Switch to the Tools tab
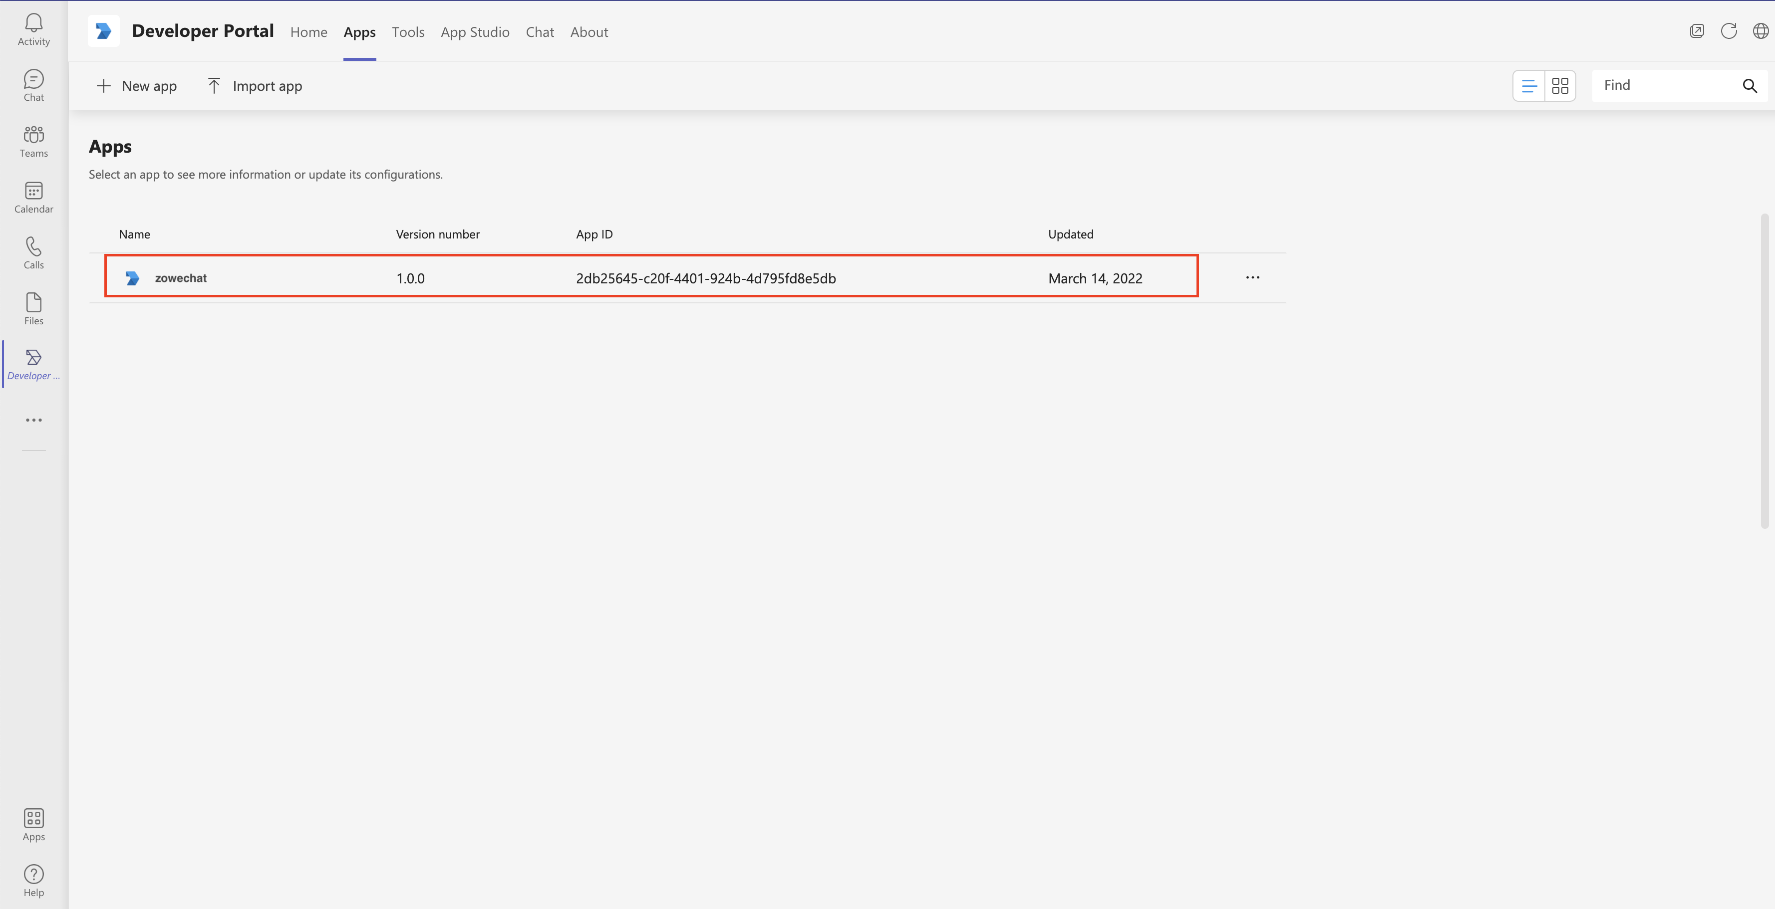This screenshot has height=909, width=1775. click(x=408, y=32)
